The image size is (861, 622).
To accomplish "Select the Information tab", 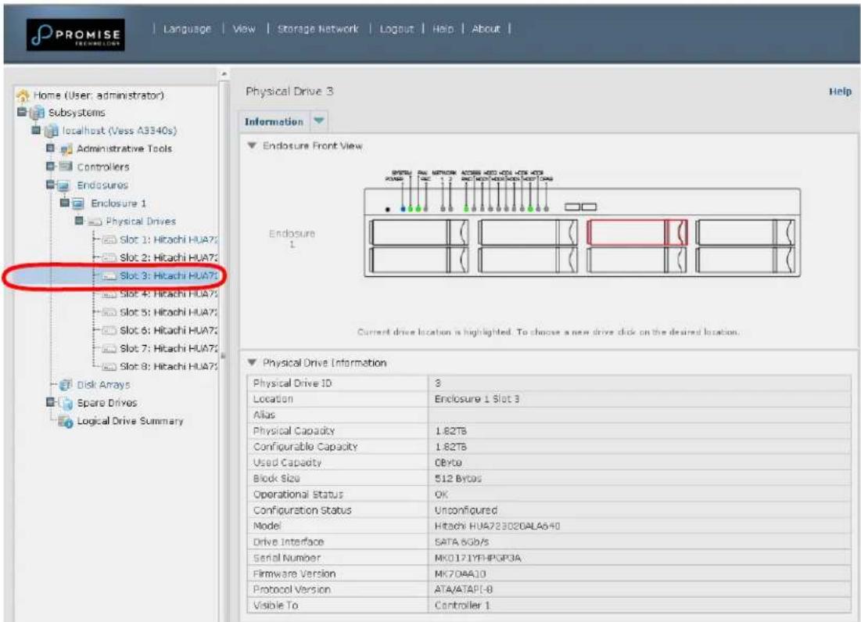I will (274, 121).
